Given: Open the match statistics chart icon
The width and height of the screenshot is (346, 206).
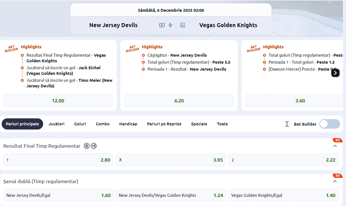Looking at the screenshot, I should 183,25.
